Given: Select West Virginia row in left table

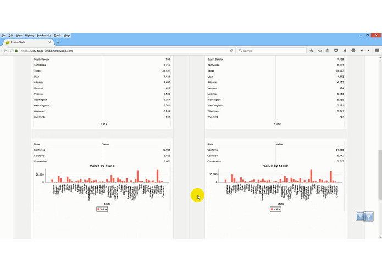Looking at the screenshot, I should coord(102,105).
